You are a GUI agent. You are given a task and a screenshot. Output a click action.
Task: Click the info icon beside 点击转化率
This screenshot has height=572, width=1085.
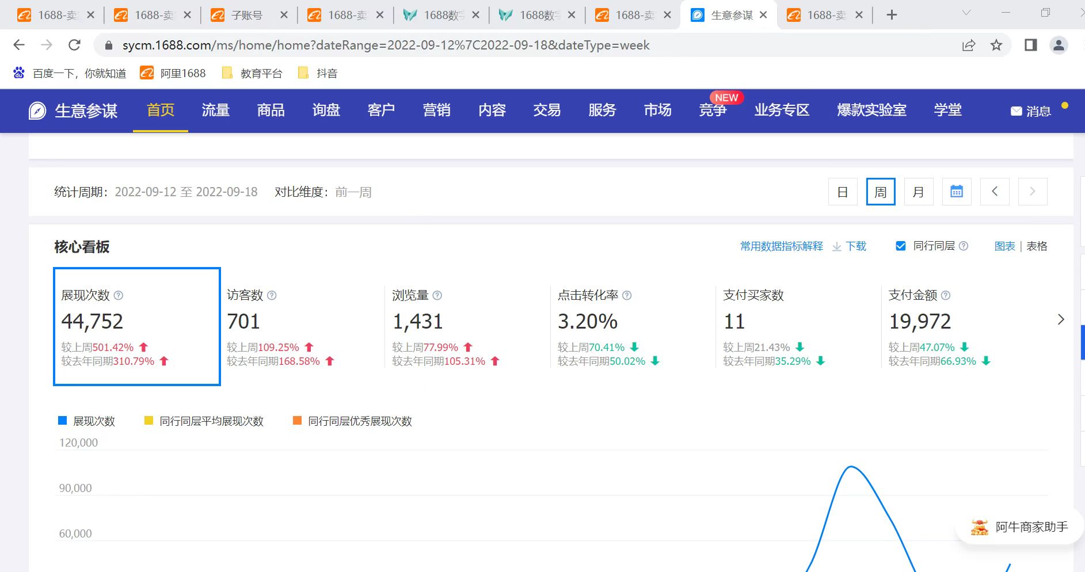[x=627, y=295]
